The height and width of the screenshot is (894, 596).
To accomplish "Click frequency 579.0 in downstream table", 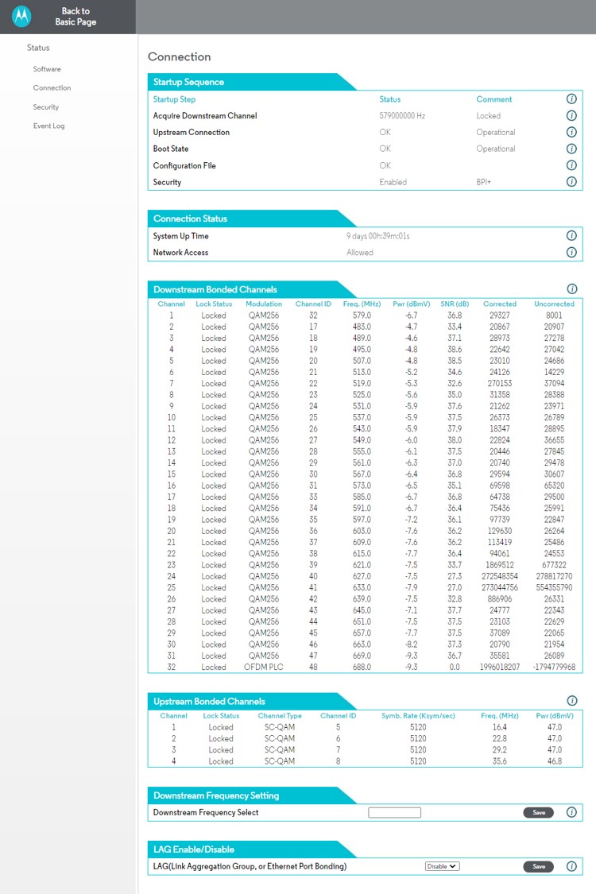I will (x=362, y=315).
